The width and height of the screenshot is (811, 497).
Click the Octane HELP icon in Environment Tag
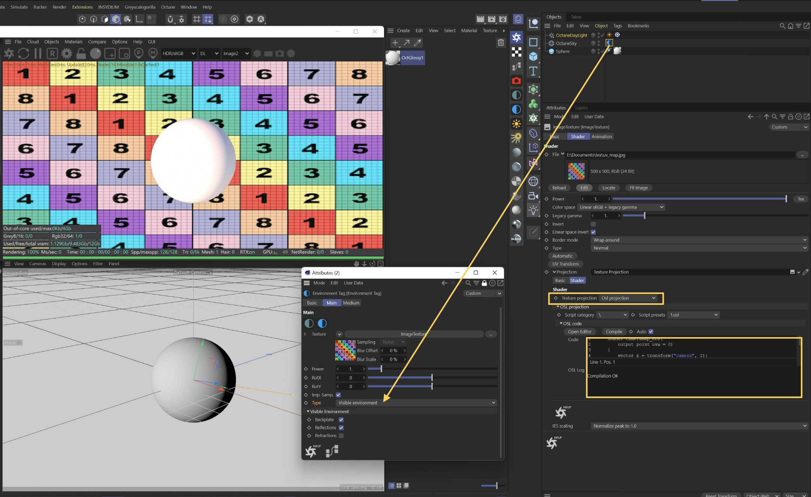click(x=311, y=451)
